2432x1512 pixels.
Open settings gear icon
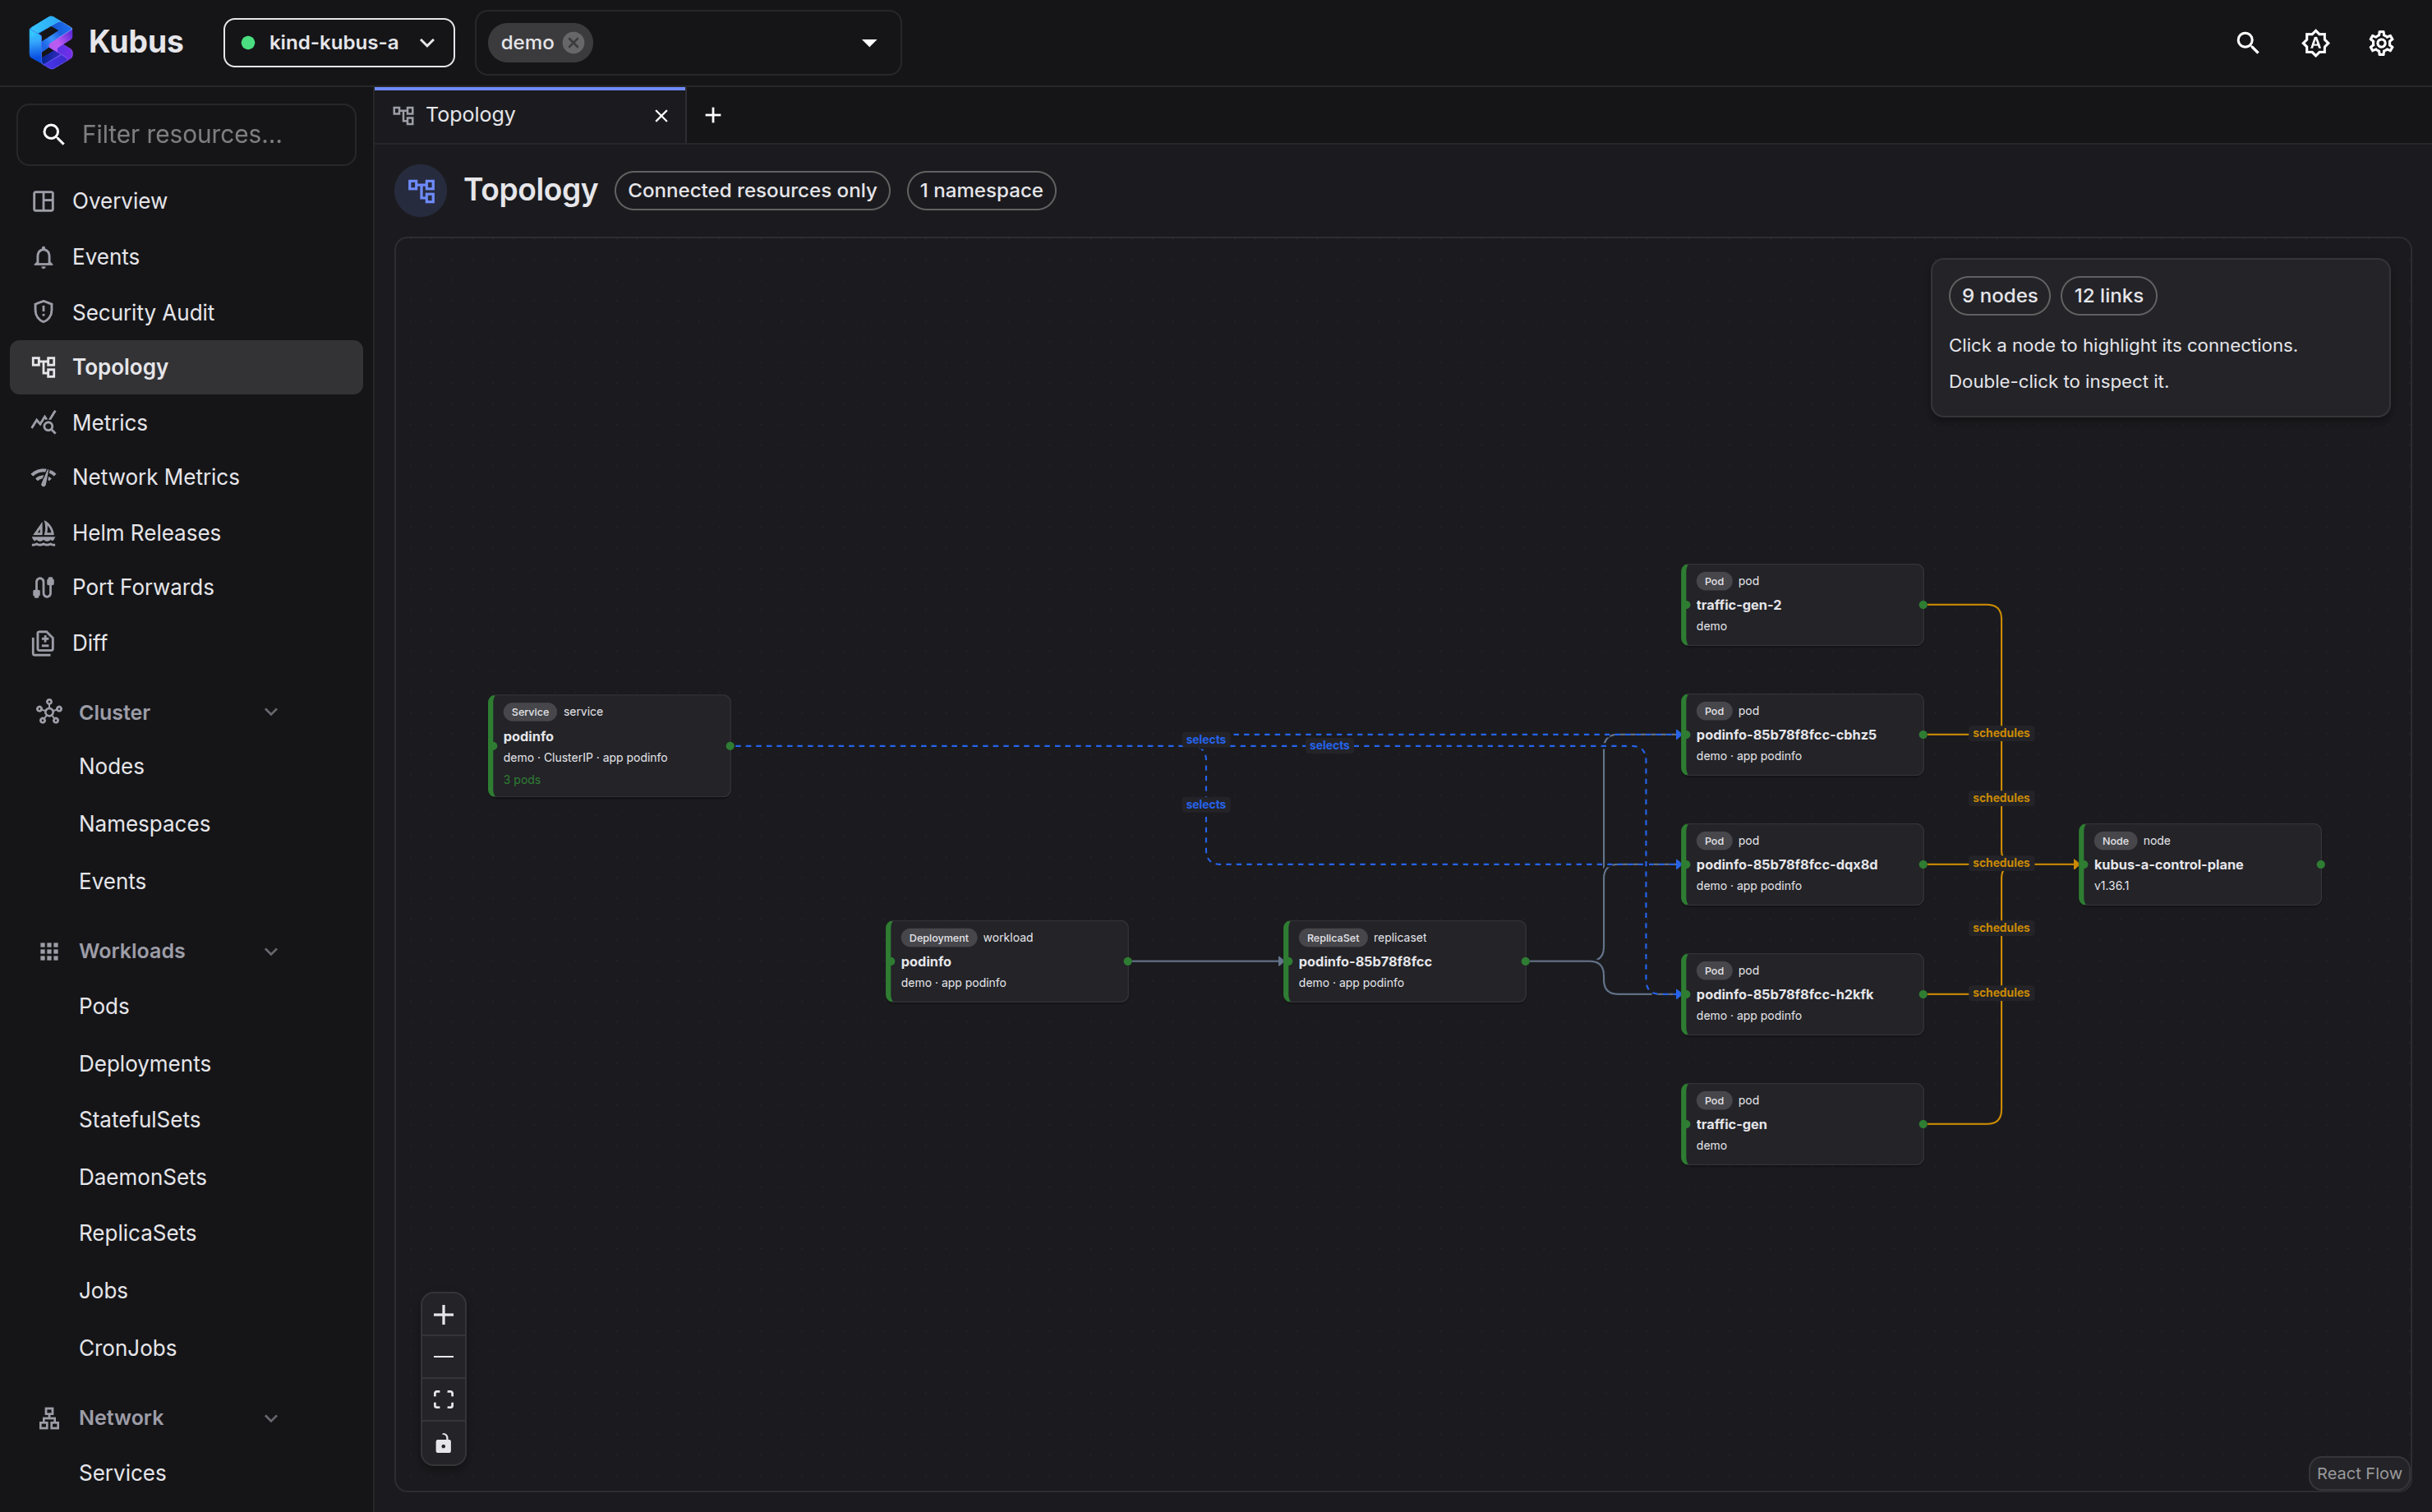[x=2381, y=43]
